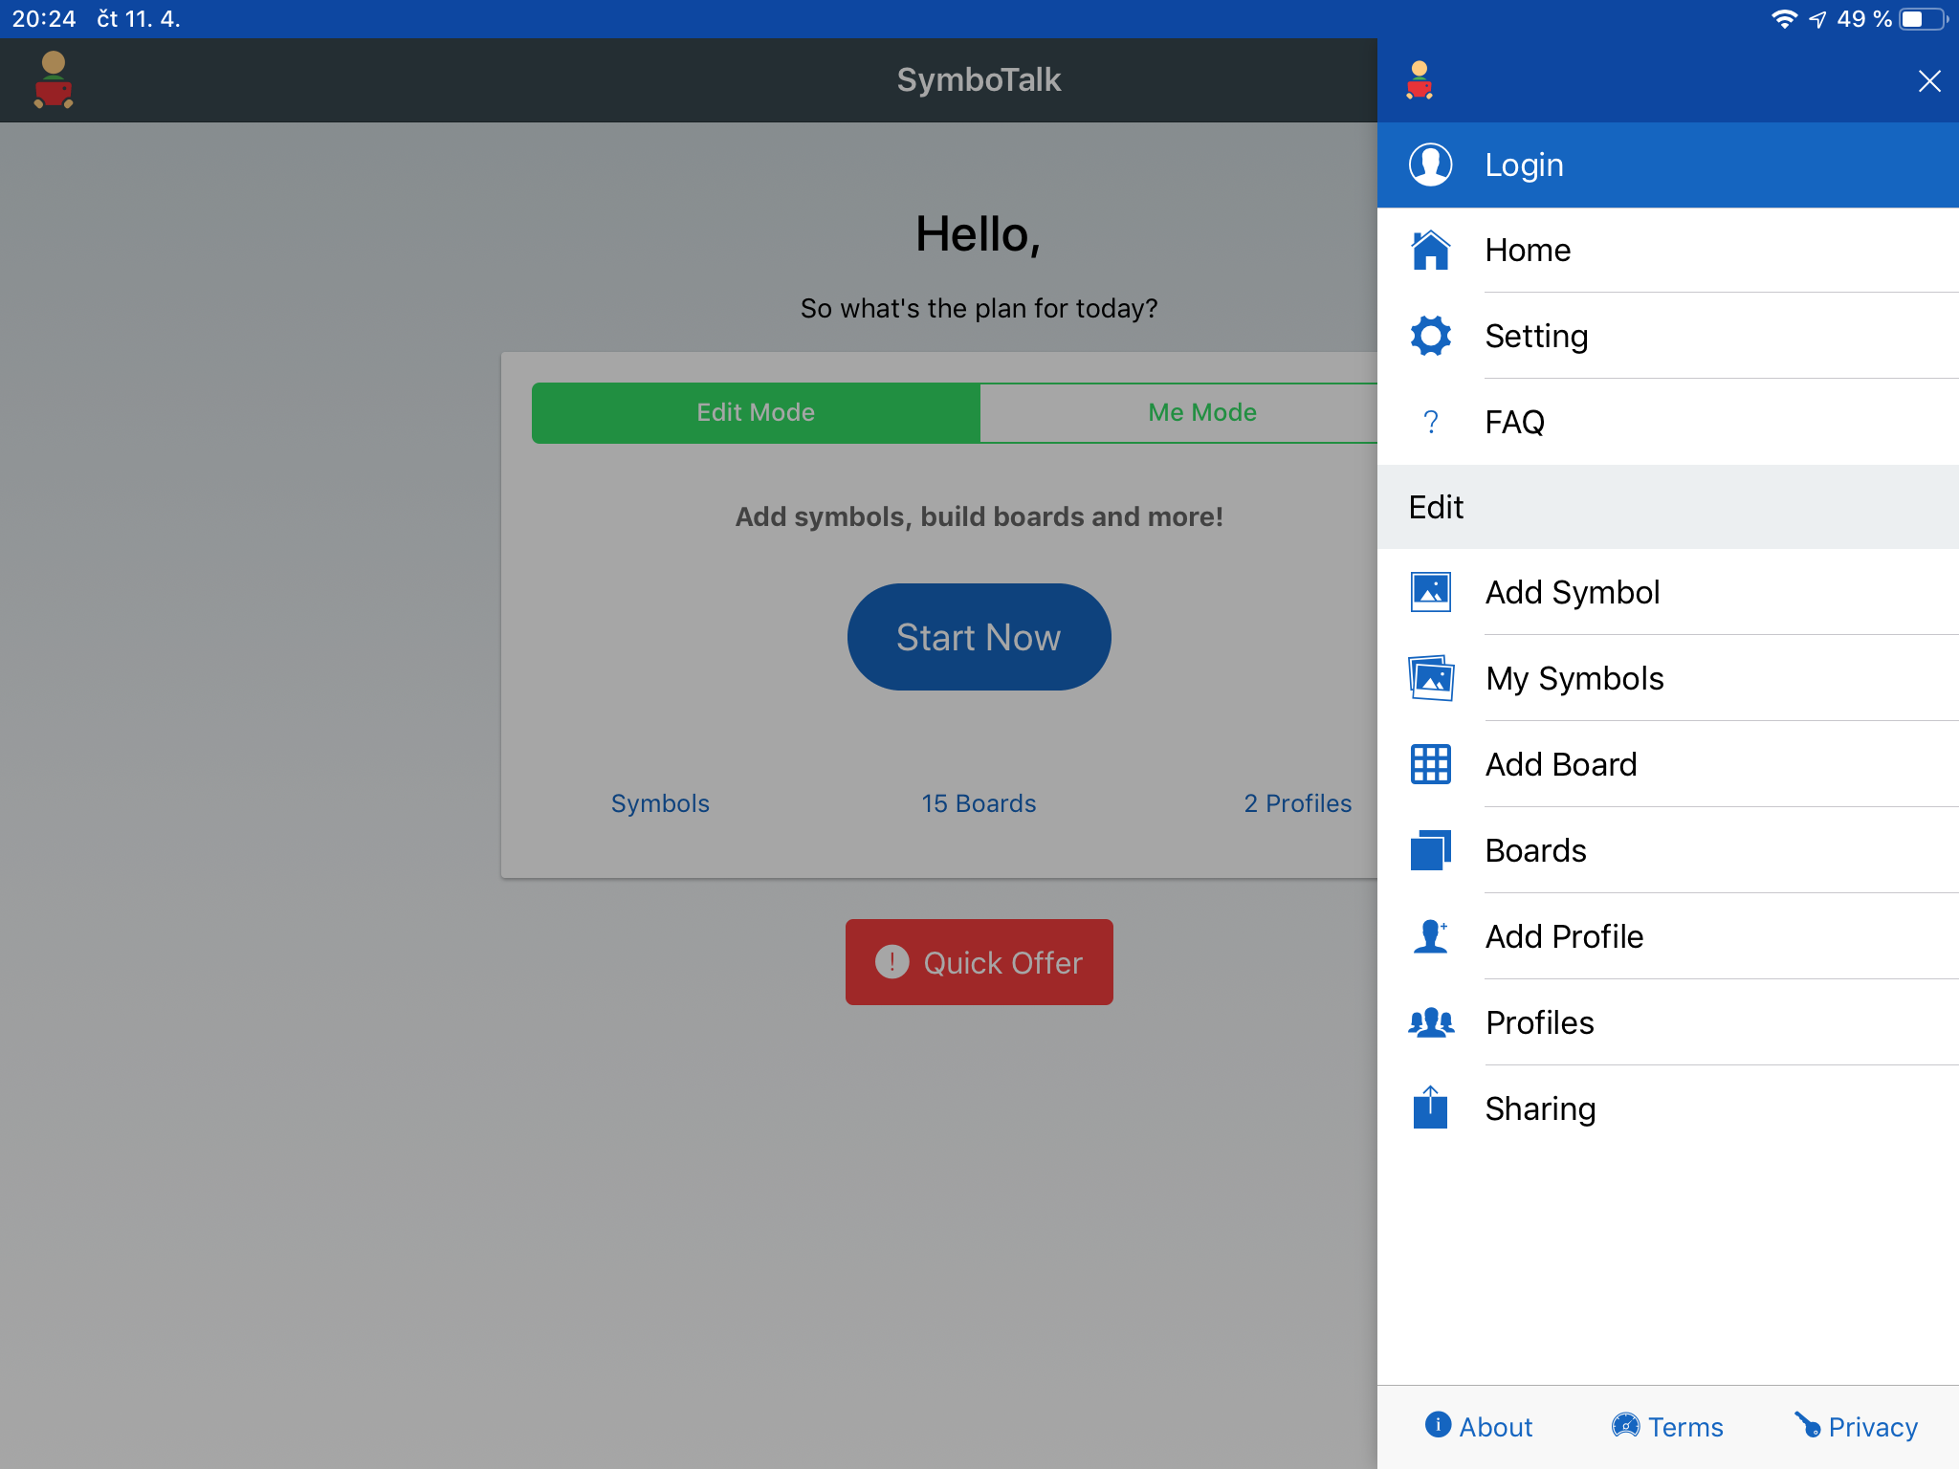The height and width of the screenshot is (1469, 1959).
Task: Click the Profiles group icon
Action: pyautogui.click(x=1430, y=1022)
